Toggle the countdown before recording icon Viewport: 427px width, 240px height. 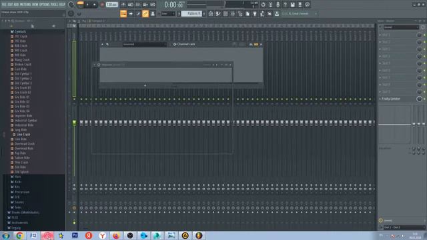(x=138, y=5)
